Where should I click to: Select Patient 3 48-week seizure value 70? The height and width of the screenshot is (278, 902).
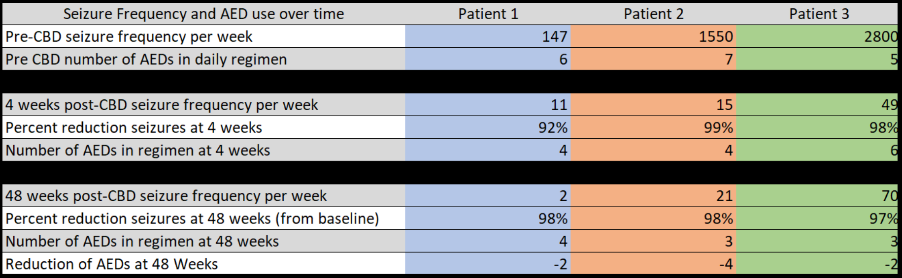click(x=889, y=196)
